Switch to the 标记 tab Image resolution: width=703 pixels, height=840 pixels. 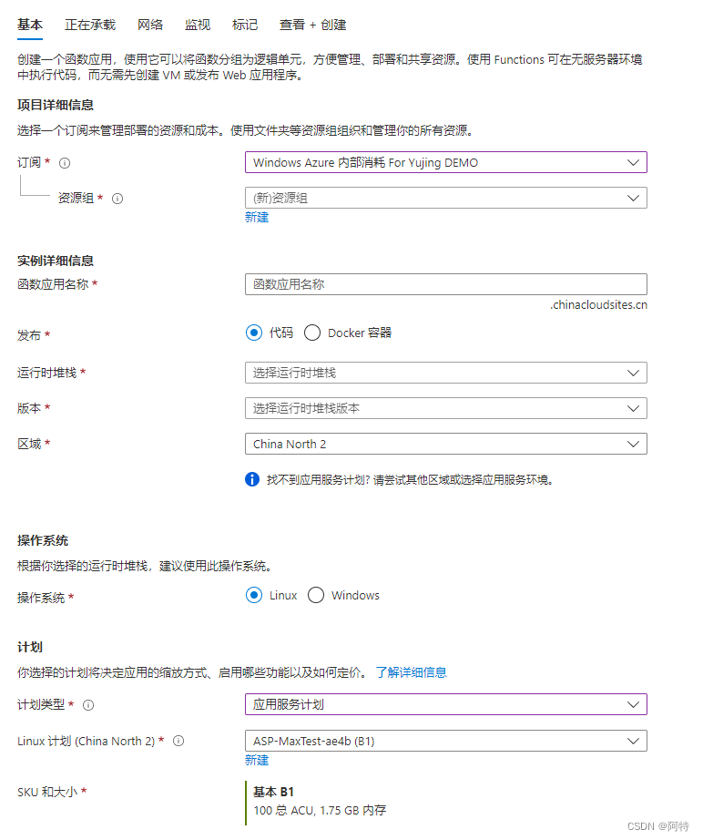point(245,26)
